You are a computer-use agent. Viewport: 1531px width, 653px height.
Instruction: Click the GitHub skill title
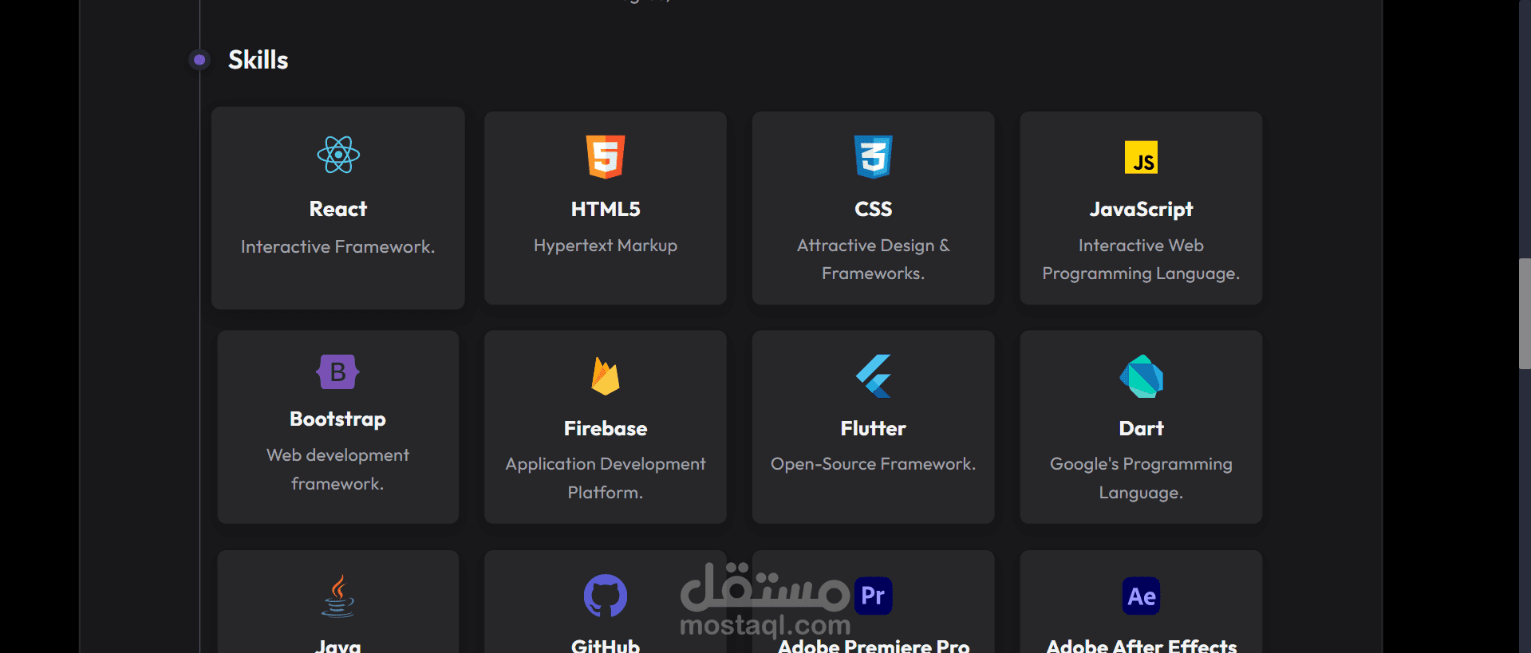point(606,646)
